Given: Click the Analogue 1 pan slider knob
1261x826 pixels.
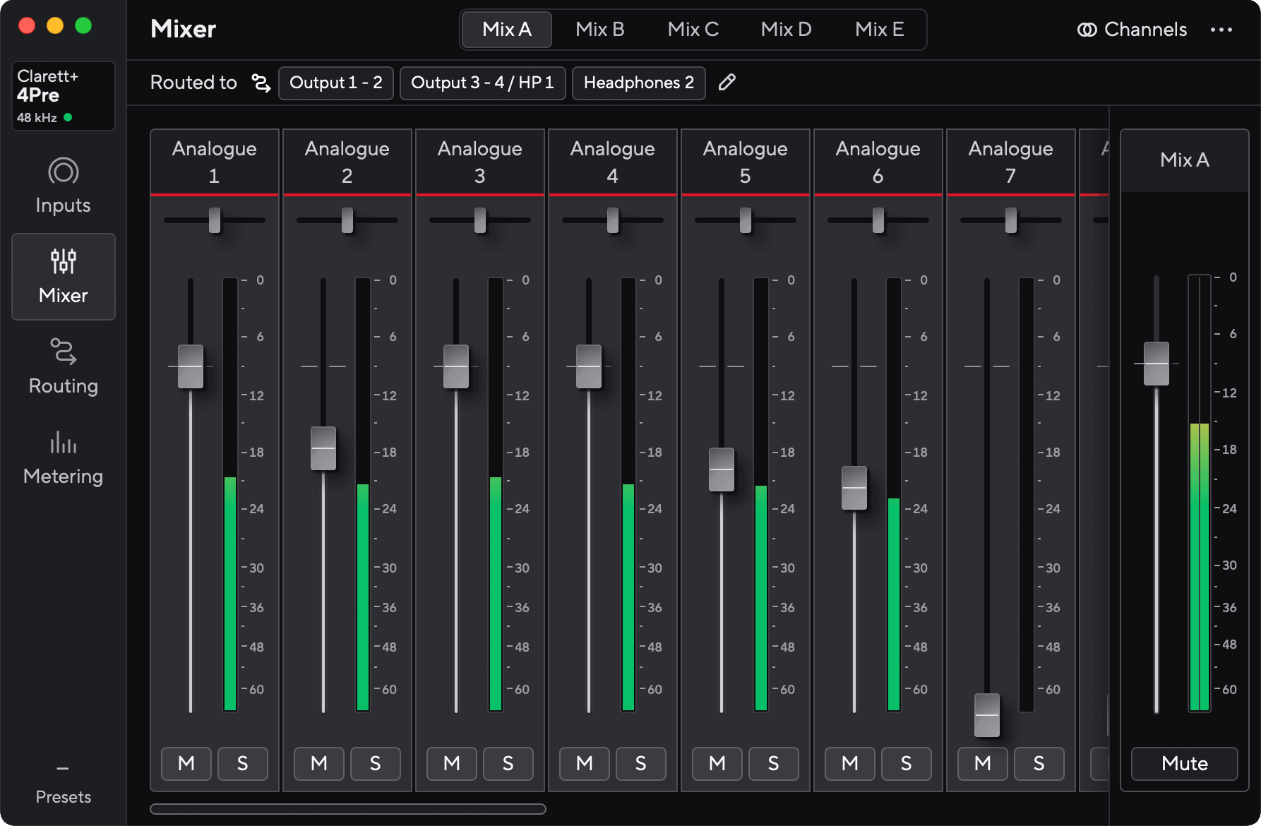Looking at the screenshot, I should point(215,220).
